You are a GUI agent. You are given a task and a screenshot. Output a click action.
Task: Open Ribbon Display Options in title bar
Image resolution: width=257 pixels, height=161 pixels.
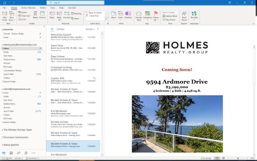tap(230, 3)
